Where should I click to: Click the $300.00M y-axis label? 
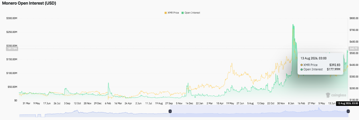point(12,18)
